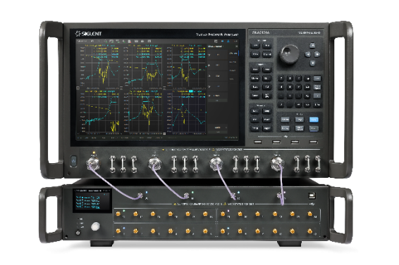This screenshot has width=399, height=265.
Task: Select the blue-marked top tab in the side panel
Action: [x=233, y=53]
